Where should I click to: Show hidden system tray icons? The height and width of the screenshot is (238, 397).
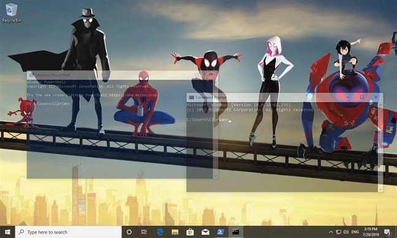[x=331, y=232]
